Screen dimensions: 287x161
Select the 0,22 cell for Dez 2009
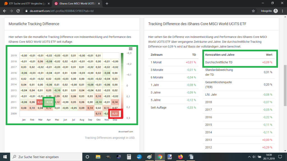click(115, 113)
